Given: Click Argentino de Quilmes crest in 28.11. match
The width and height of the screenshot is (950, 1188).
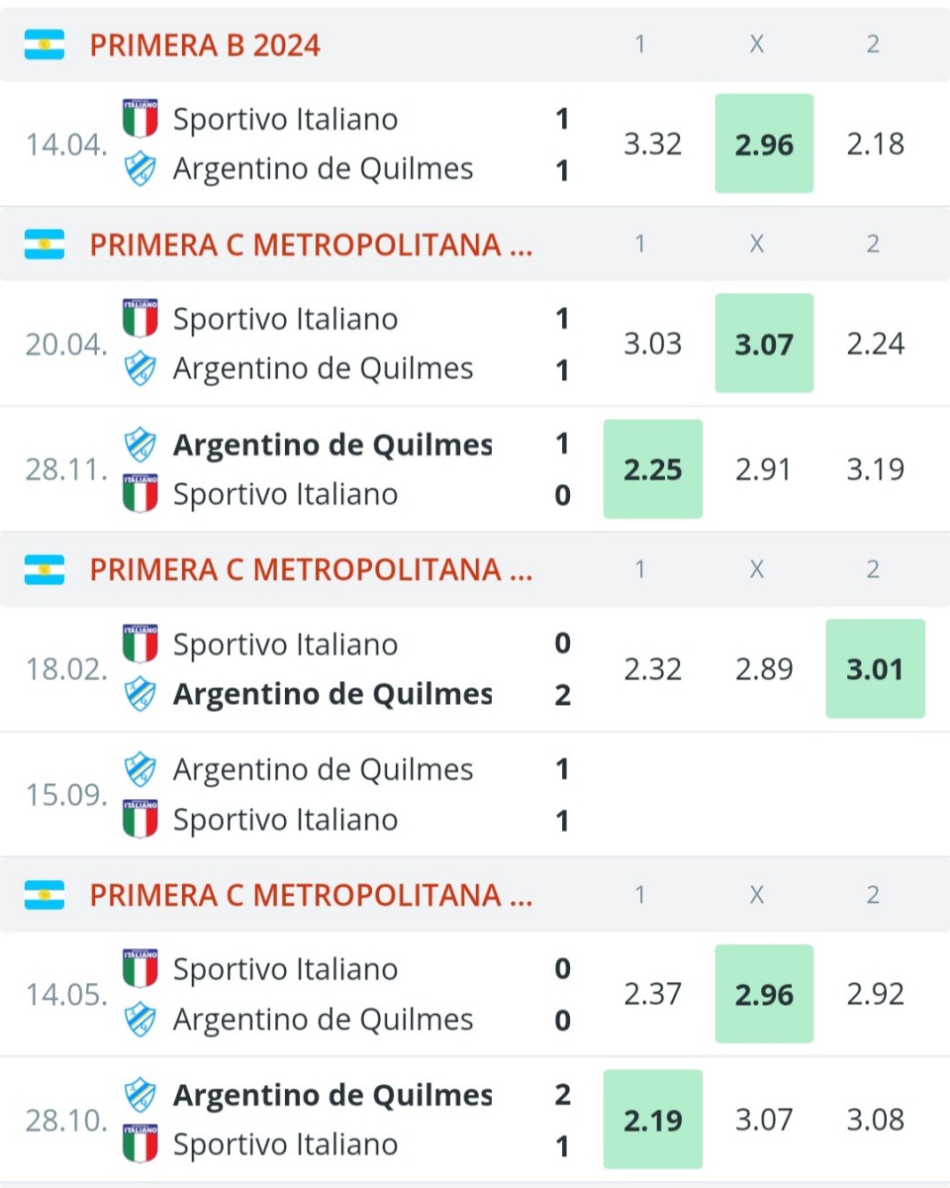Looking at the screenshot, I should click(x=141, y=445).
